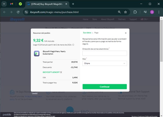
Task: Open the Support nav item
Action: [x=133, y=19]
